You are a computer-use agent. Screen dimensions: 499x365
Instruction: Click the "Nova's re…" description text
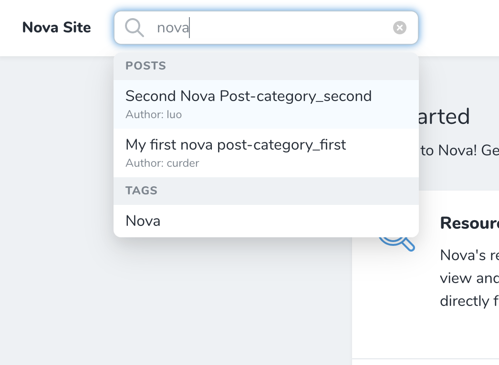(x=469, y=255)
